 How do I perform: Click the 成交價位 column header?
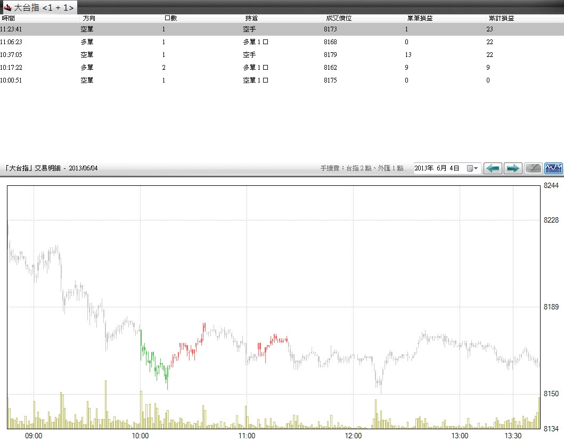[339, 19]
